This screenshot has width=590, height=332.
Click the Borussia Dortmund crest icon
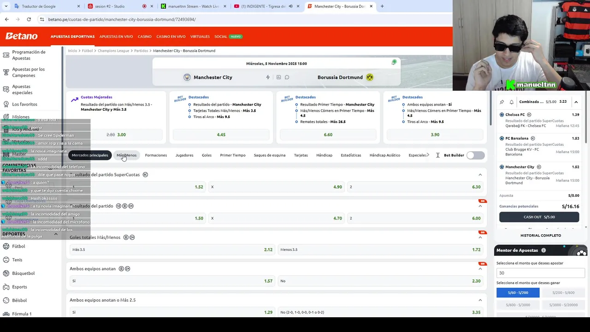click(x=370, y=77)
